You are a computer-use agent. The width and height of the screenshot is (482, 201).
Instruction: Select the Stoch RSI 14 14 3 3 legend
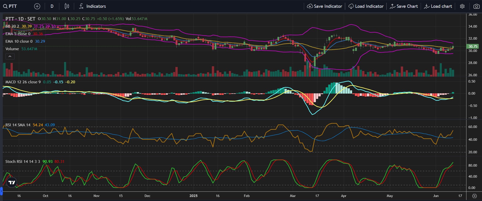click(x=23, y=161)
